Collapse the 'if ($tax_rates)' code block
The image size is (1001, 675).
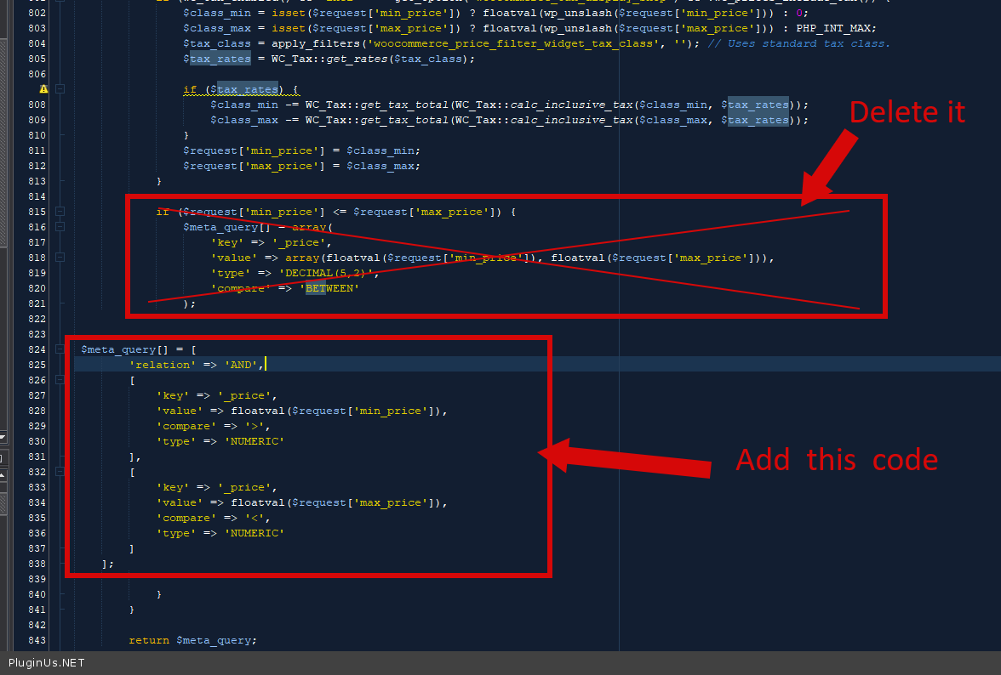tap(60, 89)
